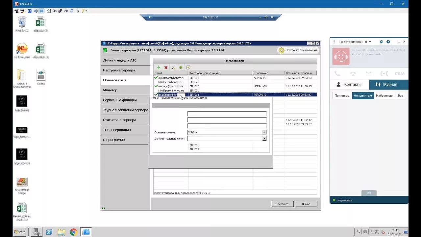Click the red X delete-user icon
The image size is (421, 237).
tap(166, 67)
